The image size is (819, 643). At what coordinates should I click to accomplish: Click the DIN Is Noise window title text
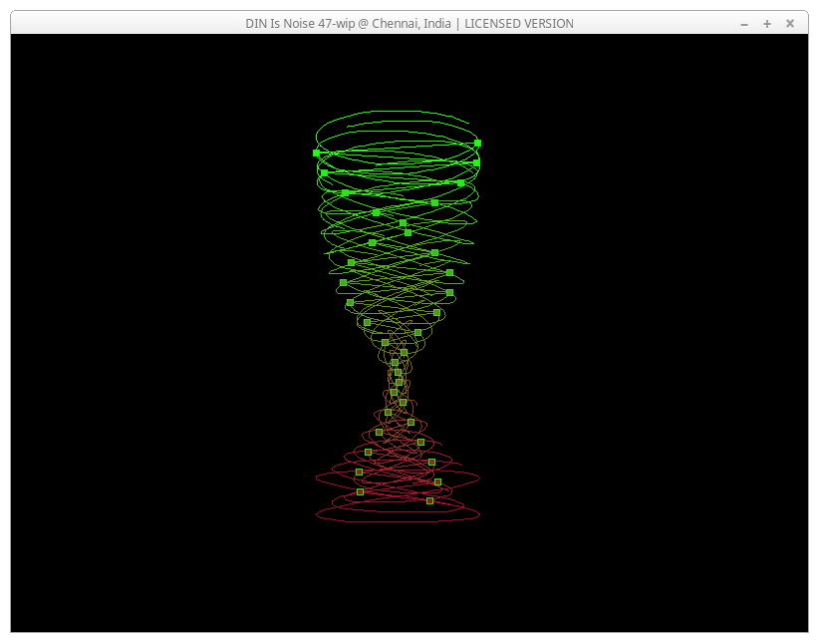coord(409,23)
